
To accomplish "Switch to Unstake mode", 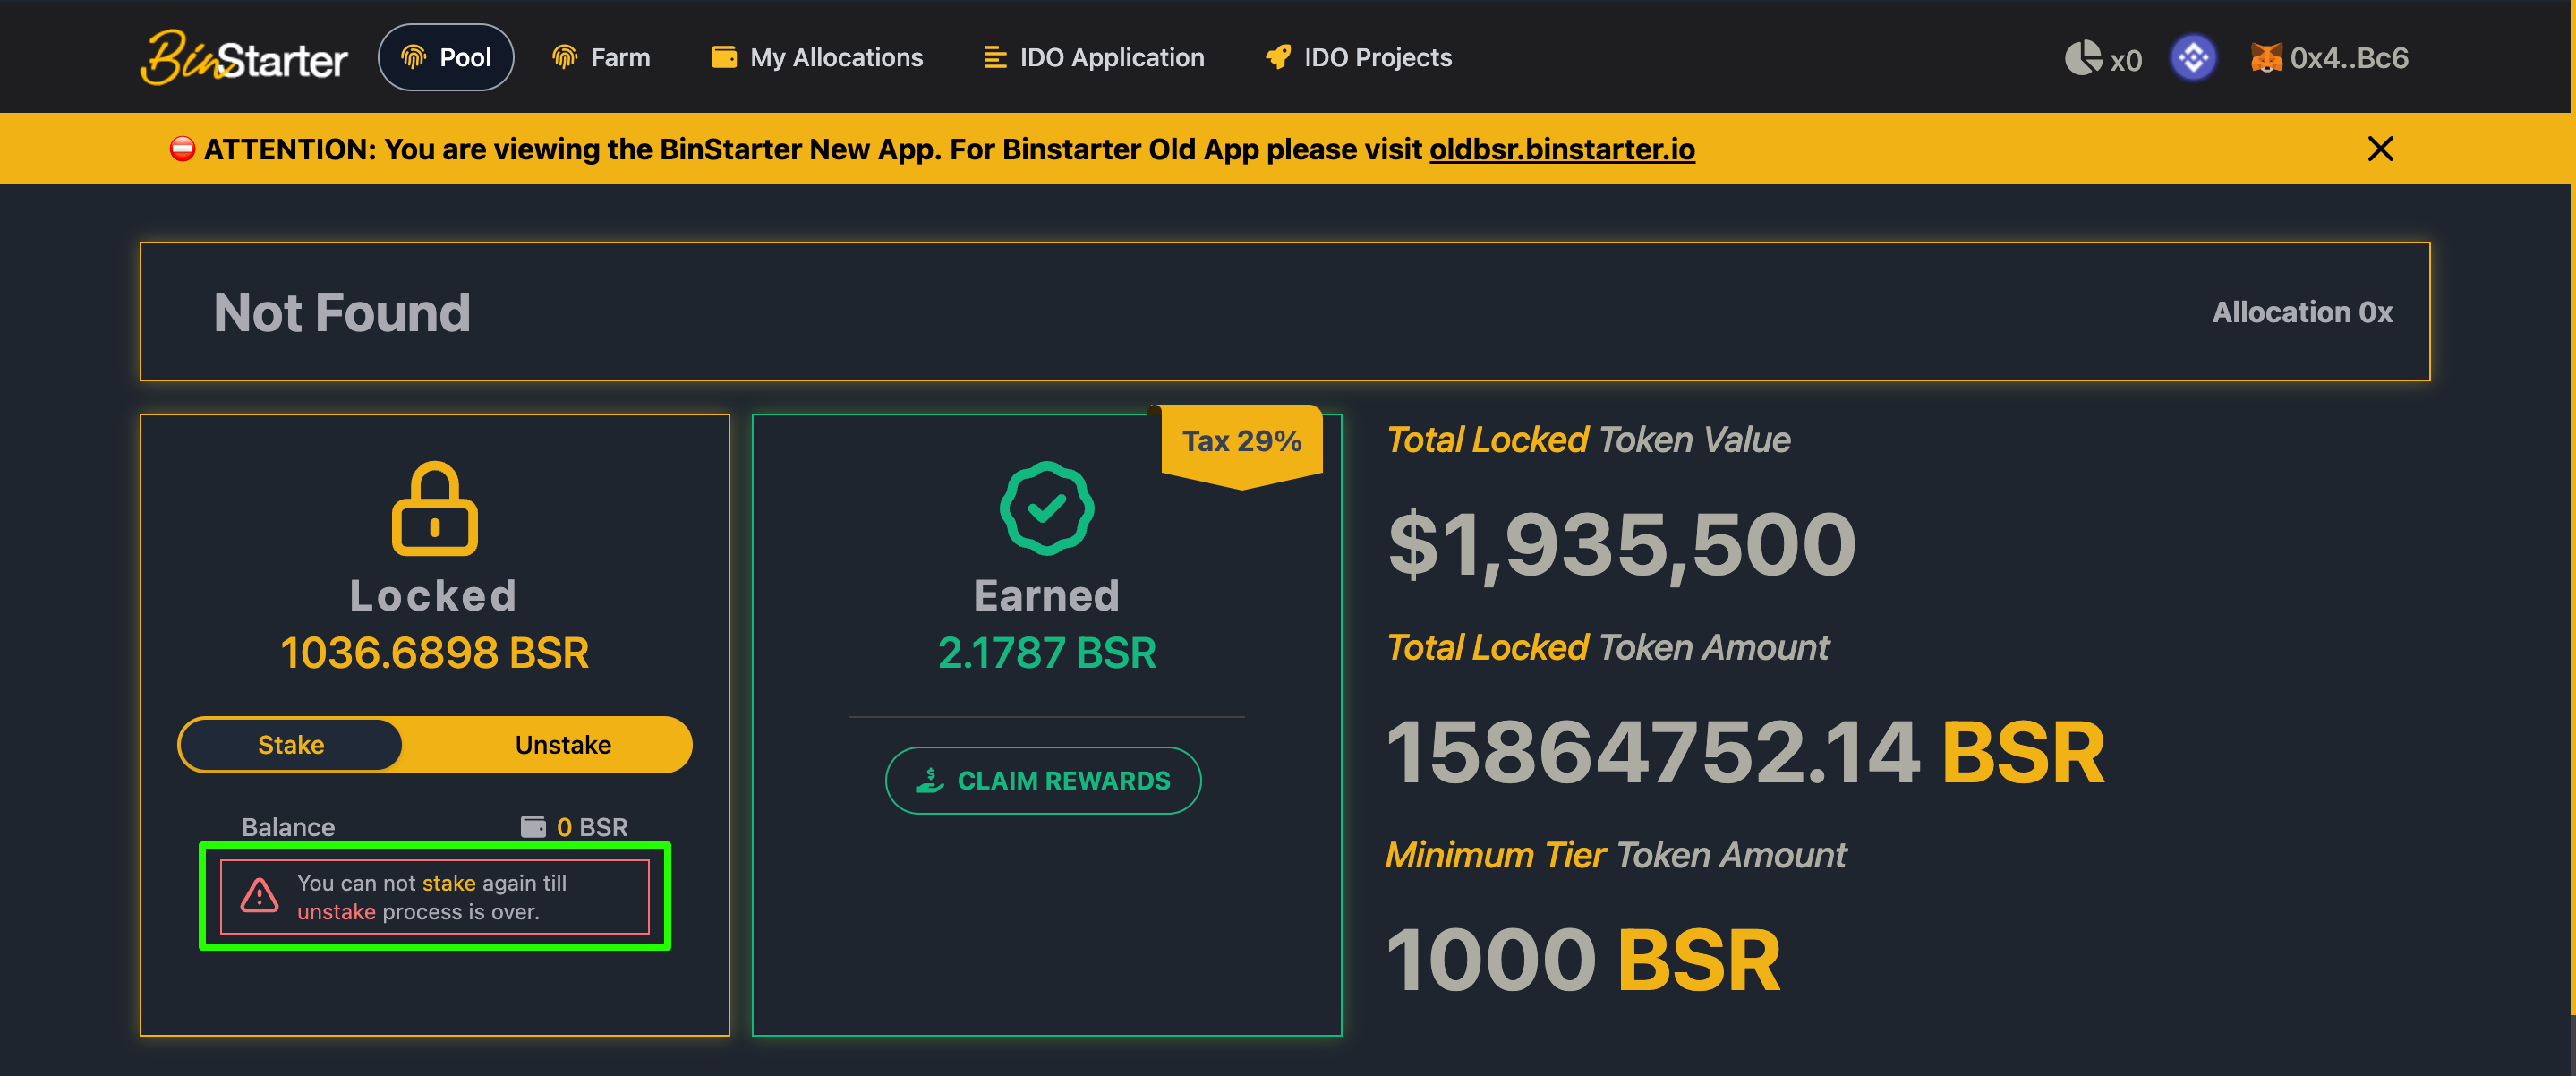I will [x=563, y=745].
